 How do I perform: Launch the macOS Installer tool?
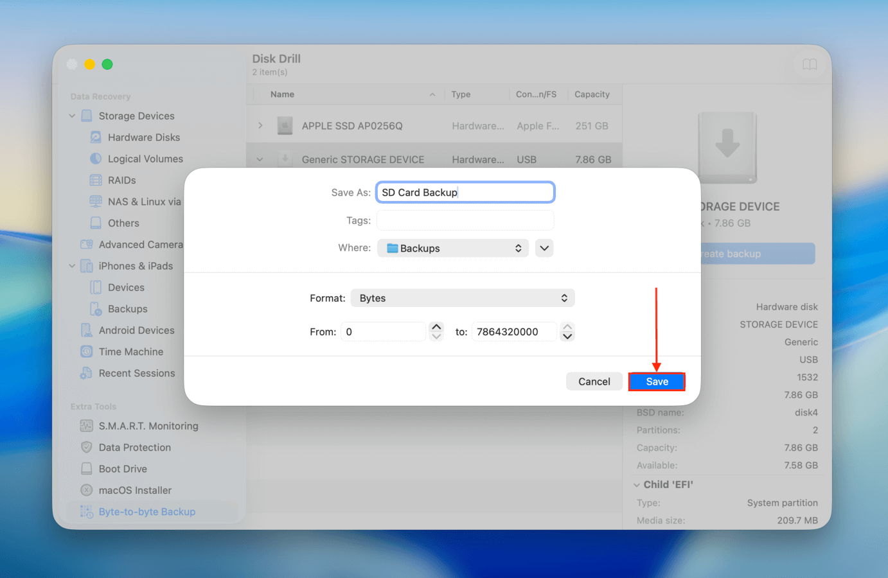[x=135, y=489]
